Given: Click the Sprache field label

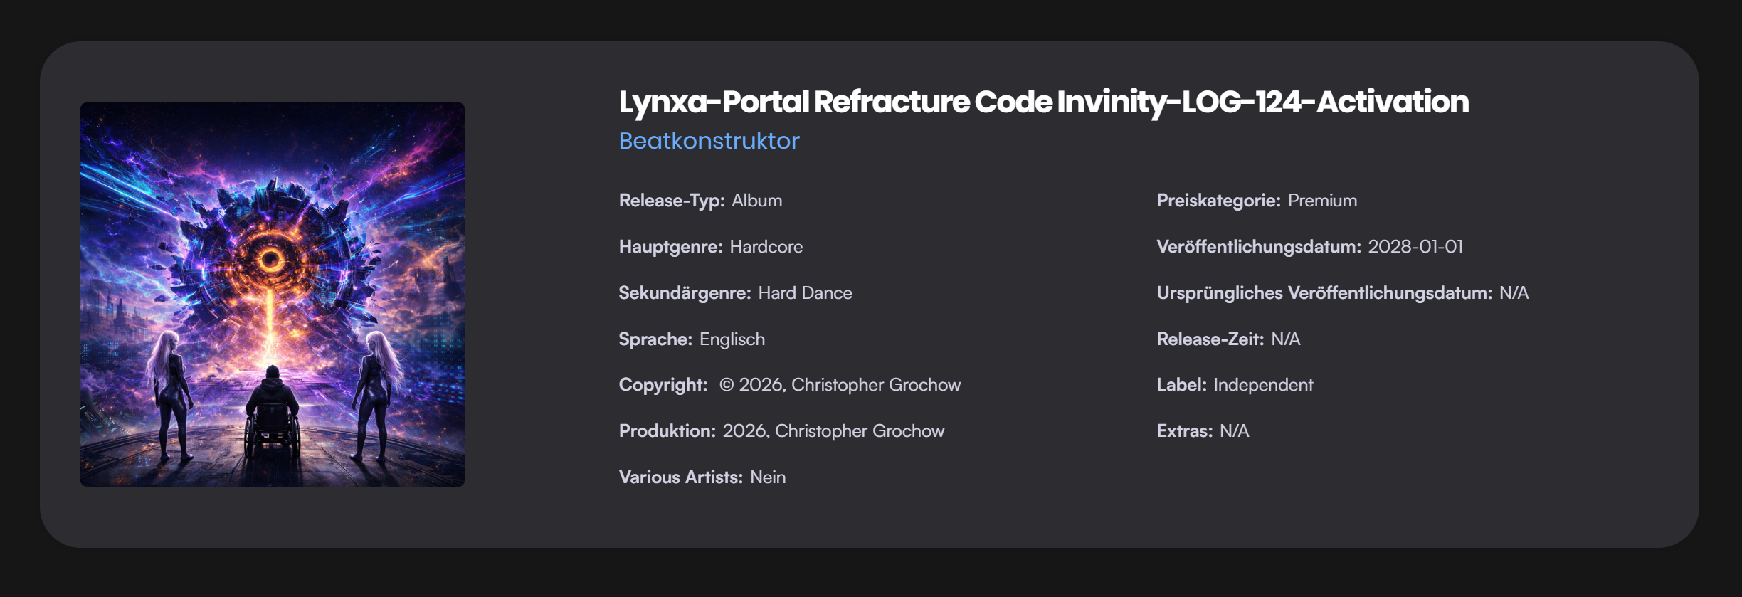Looking at the screenshot, I should coord(655,339).
